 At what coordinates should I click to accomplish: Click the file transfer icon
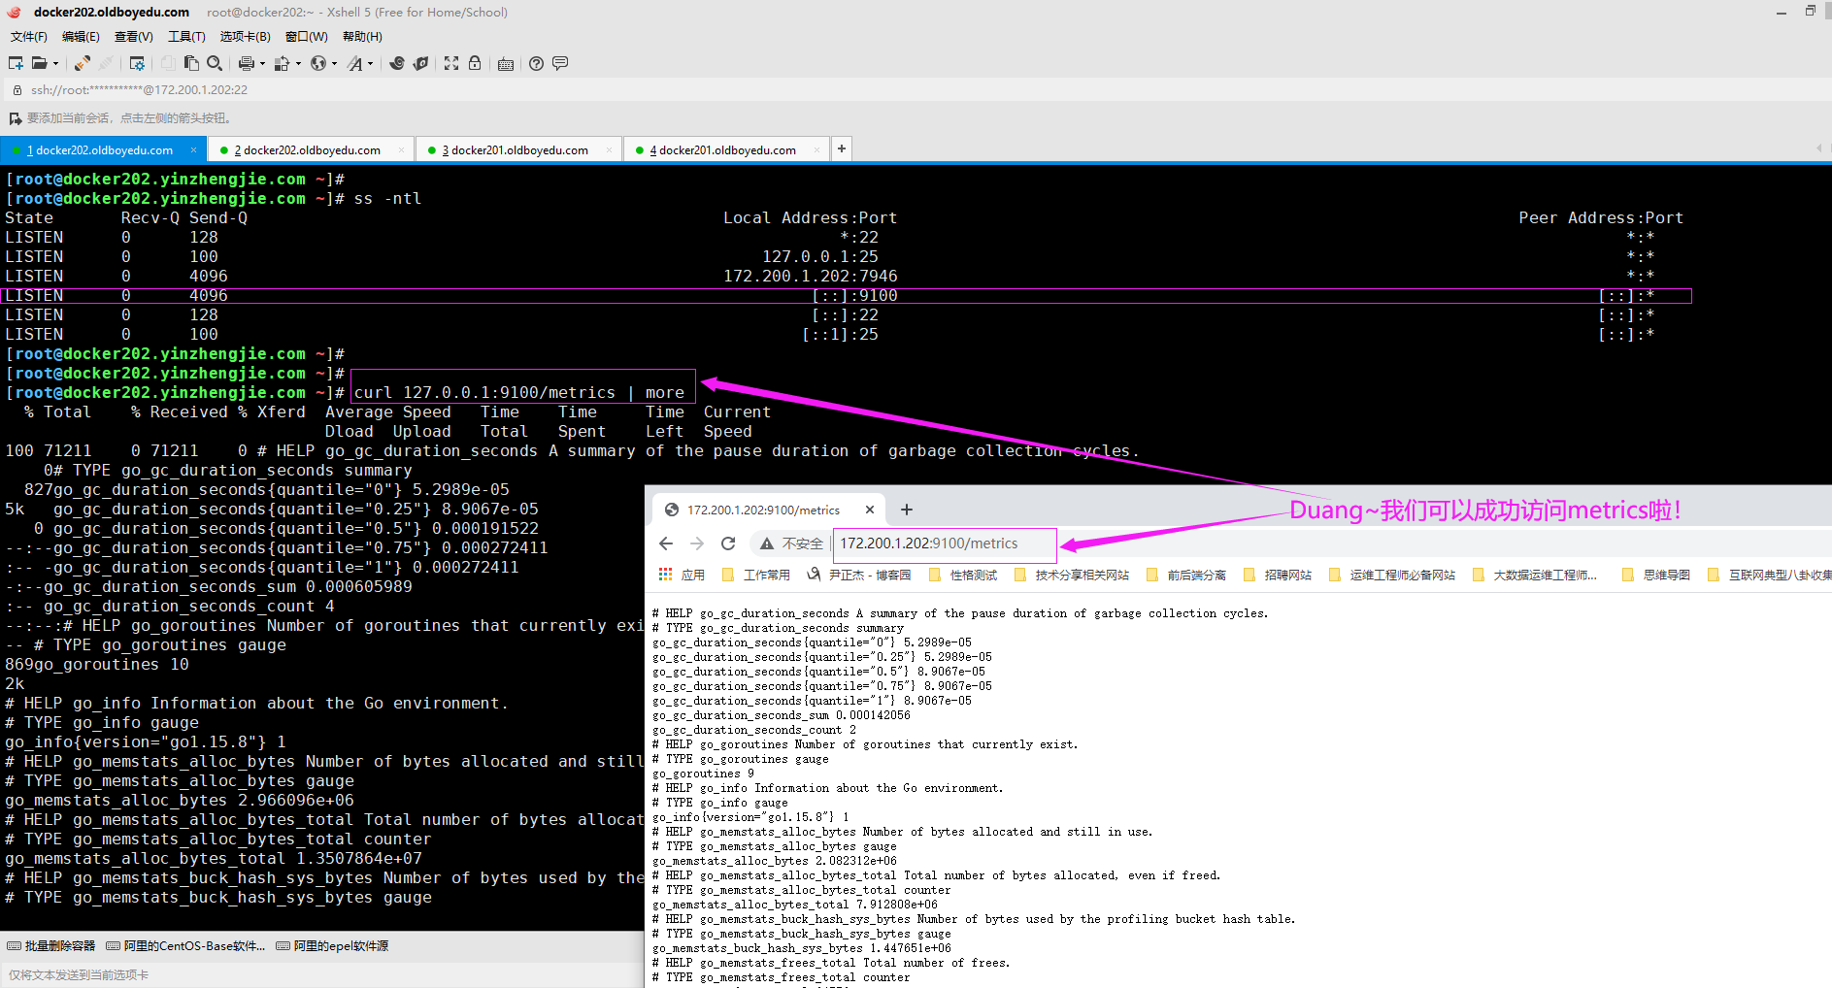click(282, 63)
